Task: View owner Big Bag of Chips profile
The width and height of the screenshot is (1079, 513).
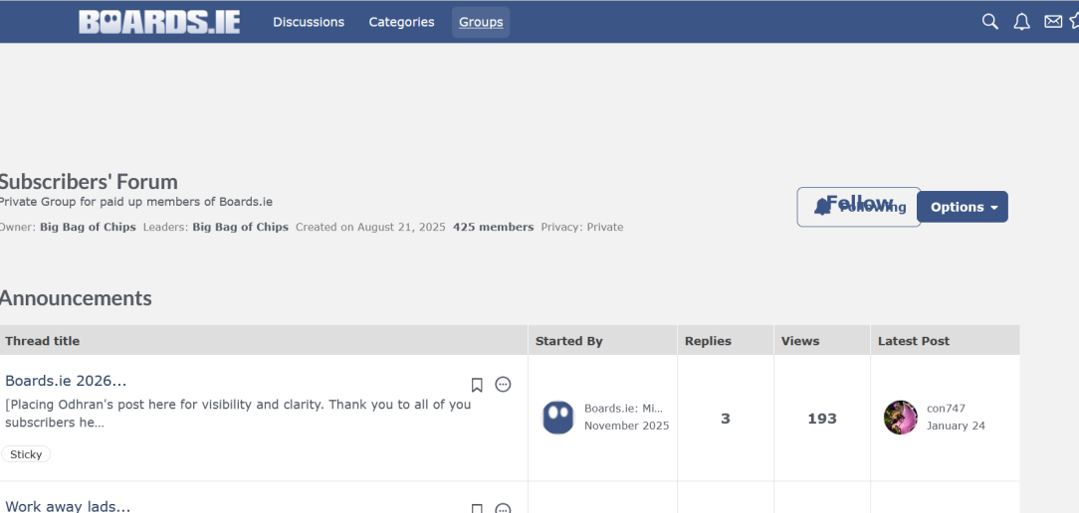Action: [88, 227]
